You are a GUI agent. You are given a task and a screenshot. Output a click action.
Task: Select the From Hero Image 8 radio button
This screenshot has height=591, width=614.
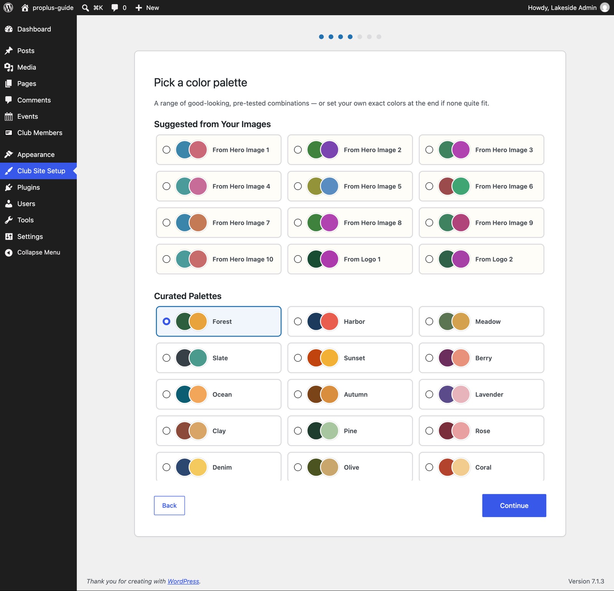pyautogui.click(x=298, y=223)
